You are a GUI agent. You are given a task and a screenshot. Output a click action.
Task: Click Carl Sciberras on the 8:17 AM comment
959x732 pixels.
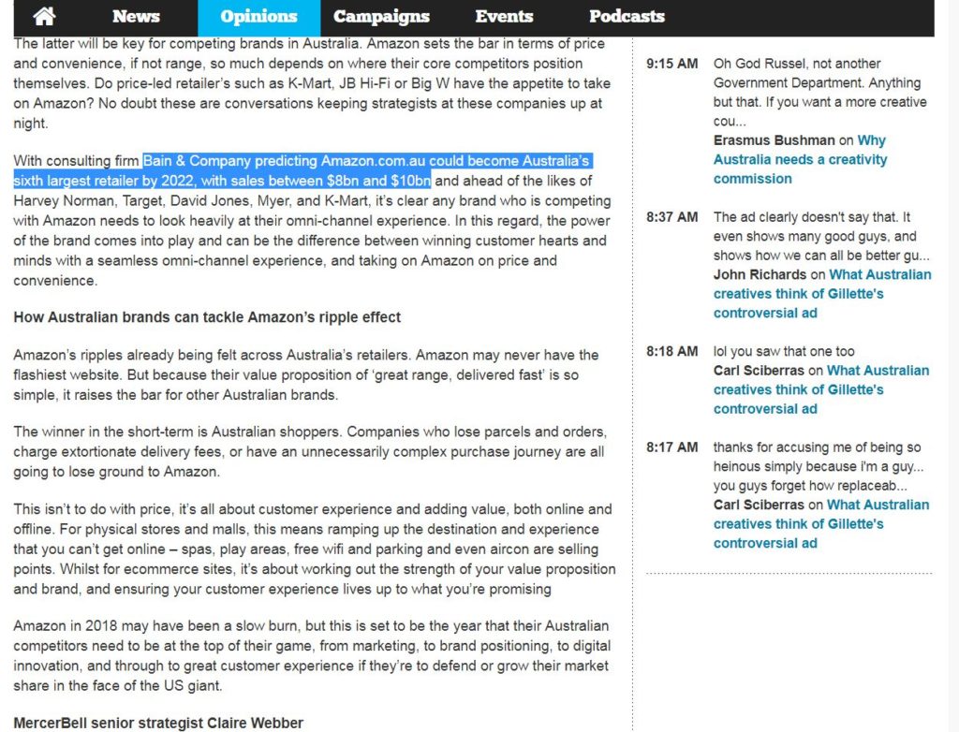click(x=760, y=505)
